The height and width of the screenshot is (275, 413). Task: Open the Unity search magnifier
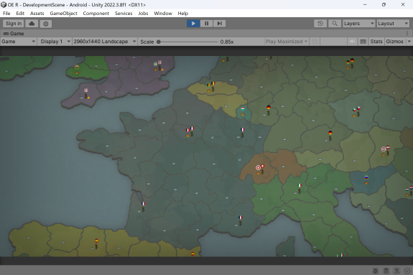(x=335, y=24)
